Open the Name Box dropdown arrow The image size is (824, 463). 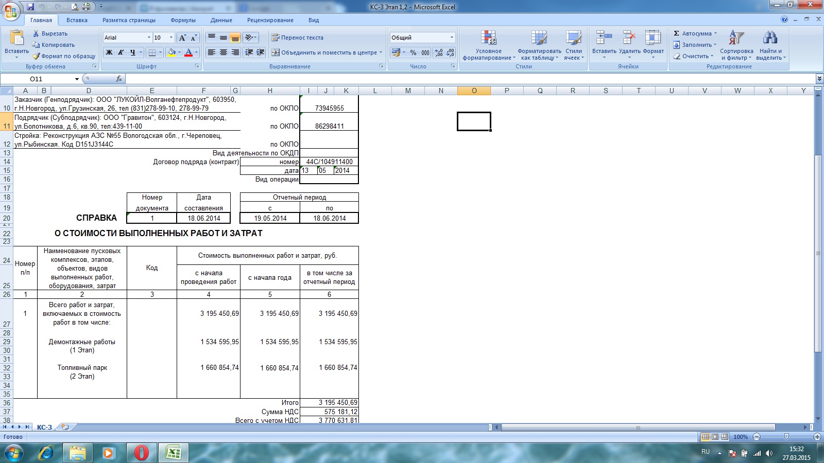pos(77,79)
